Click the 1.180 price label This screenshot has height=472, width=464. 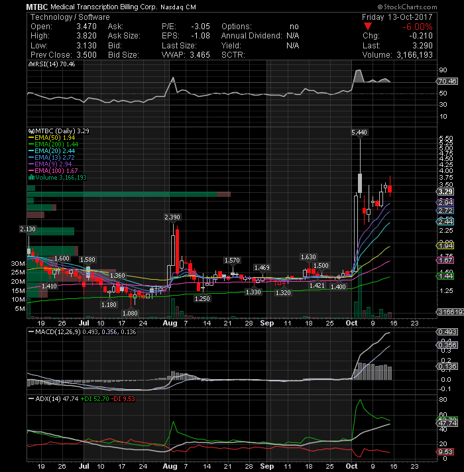coord(109,305)
